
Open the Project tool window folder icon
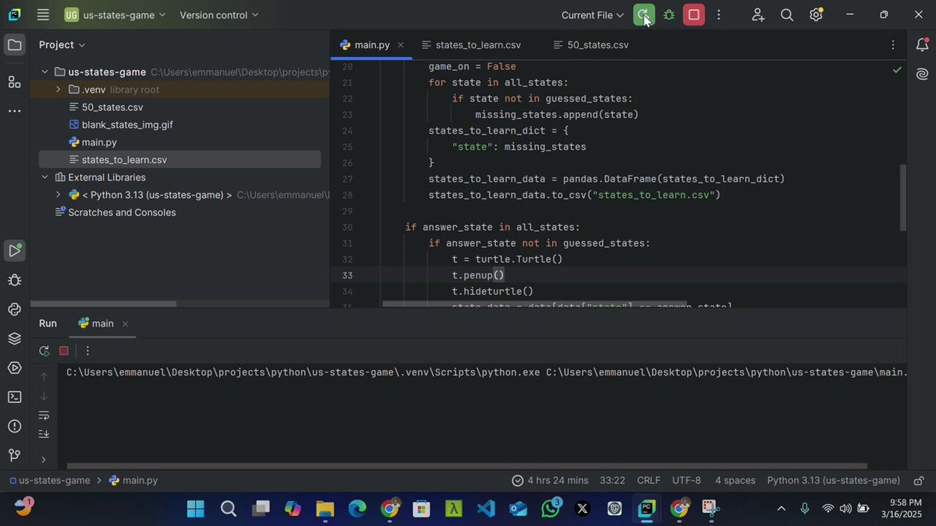pyautogui.click(x=14, y=45)
